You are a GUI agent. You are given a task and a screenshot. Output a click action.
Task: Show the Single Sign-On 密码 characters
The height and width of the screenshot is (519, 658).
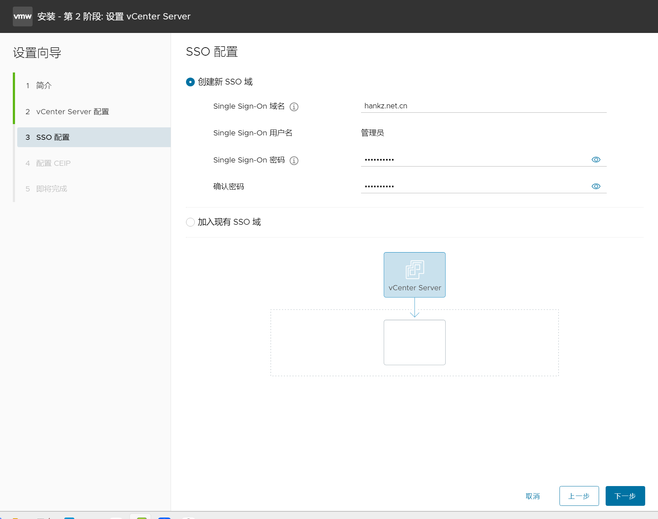(x=596, y=160)
